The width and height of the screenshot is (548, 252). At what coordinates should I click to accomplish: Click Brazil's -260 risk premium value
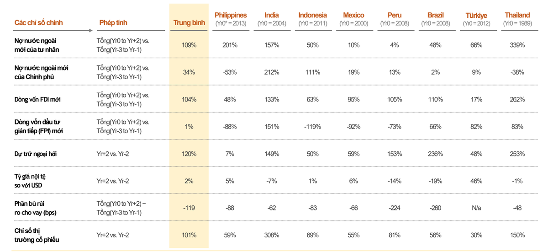[x=435, y=208]
